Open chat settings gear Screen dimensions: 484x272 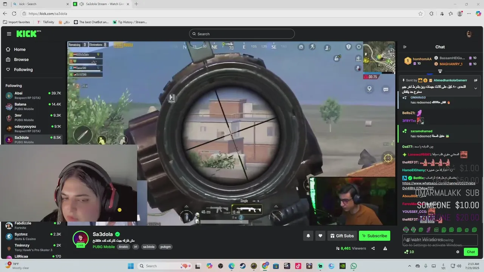coord(458,252)
